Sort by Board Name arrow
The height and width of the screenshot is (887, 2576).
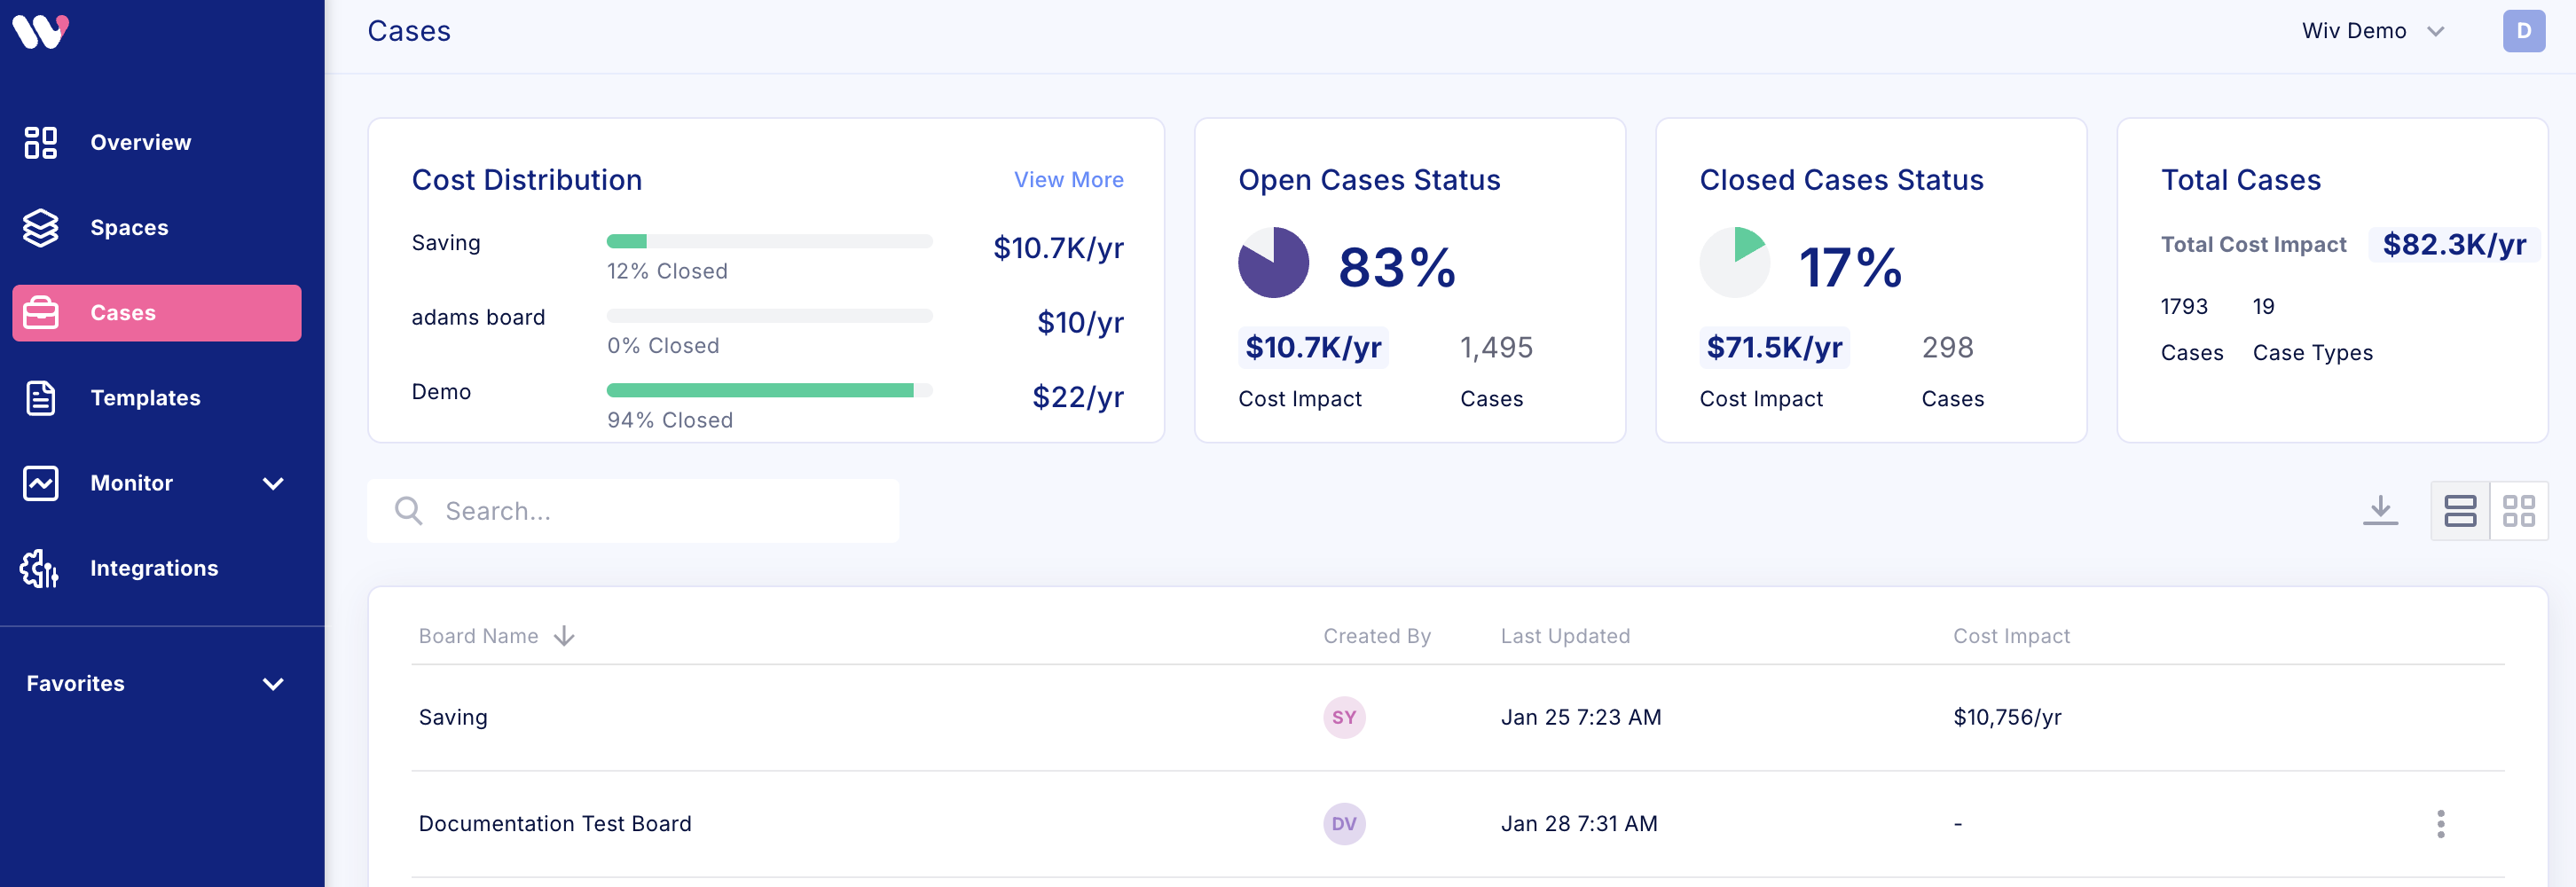click(565, 636)
